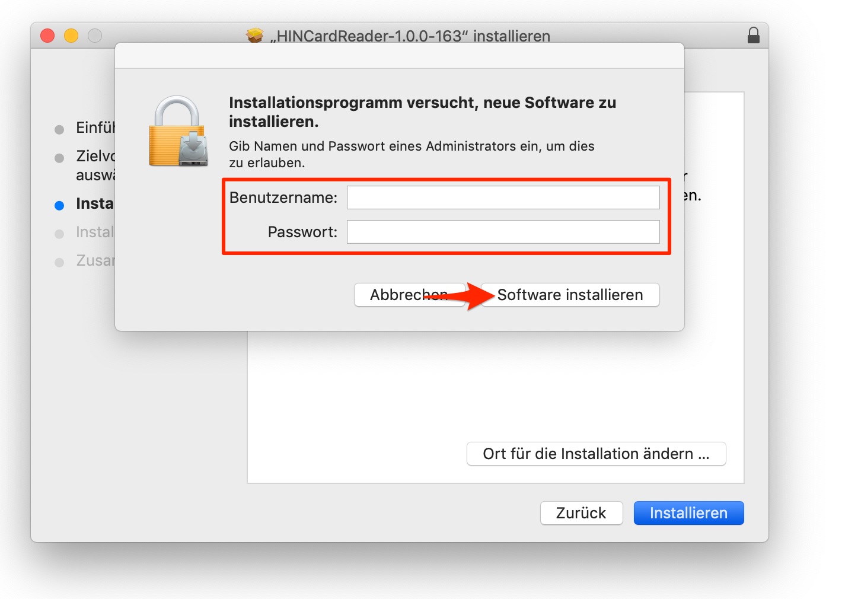Select the grayed Zusar sidebar step
This screenshot has width=842, height=599.
coord(95,260)
